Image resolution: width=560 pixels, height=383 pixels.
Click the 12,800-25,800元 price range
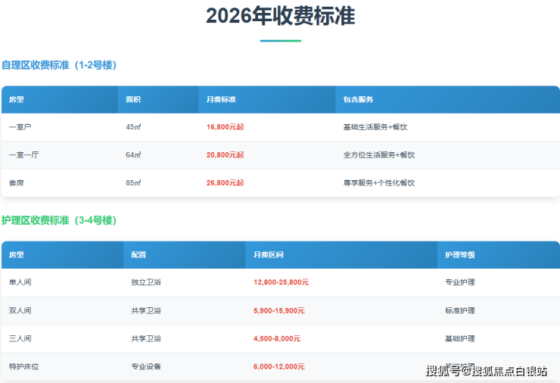[281, 282]
